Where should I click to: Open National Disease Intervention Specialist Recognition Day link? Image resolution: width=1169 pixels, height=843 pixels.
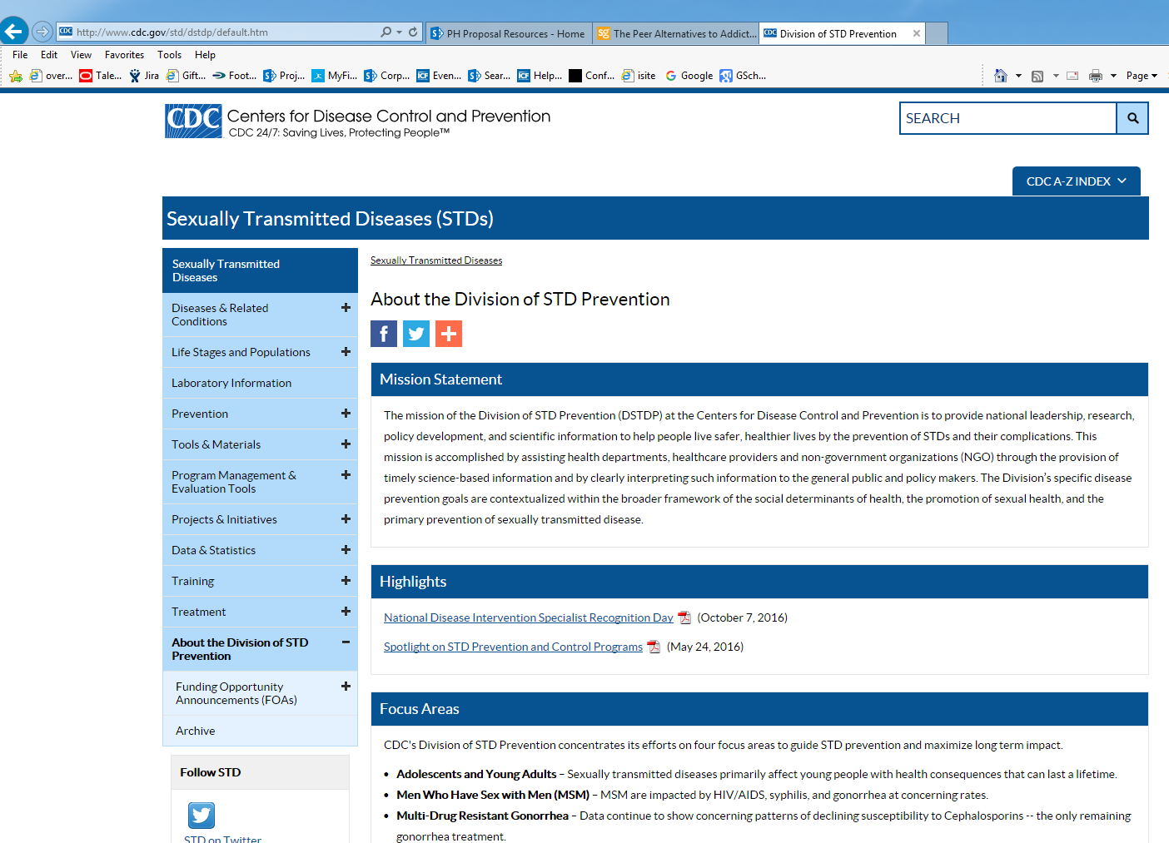click(529, 617)
